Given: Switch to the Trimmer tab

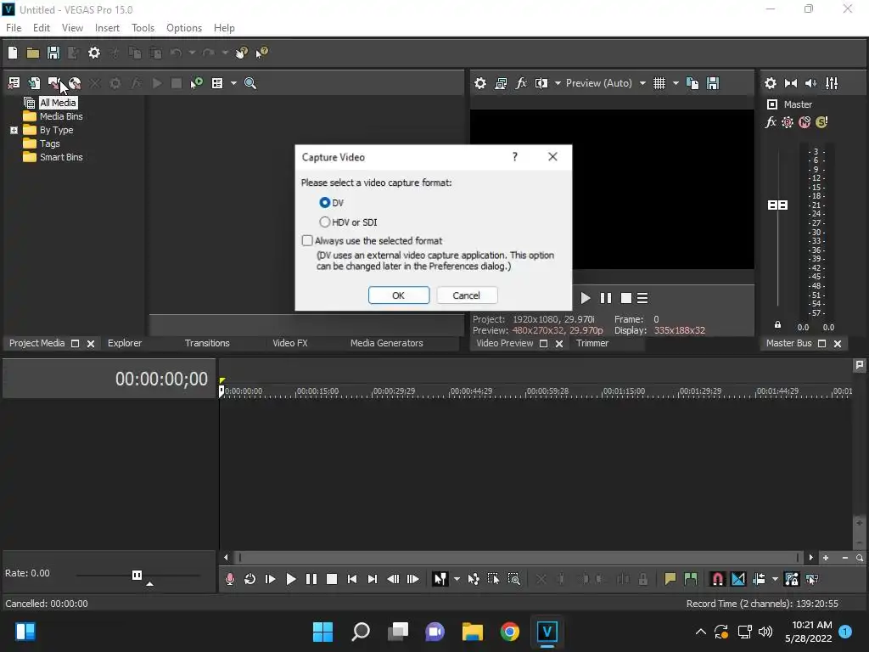Looking at the screenshot, I should pyautogui.click(x=592, y=343).
